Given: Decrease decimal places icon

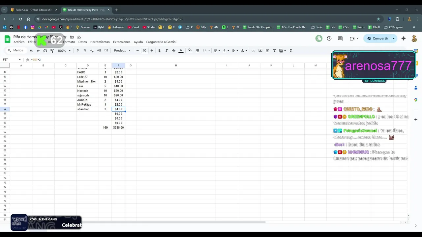Looking at the screenshot, I should click(x=91, y=51).
